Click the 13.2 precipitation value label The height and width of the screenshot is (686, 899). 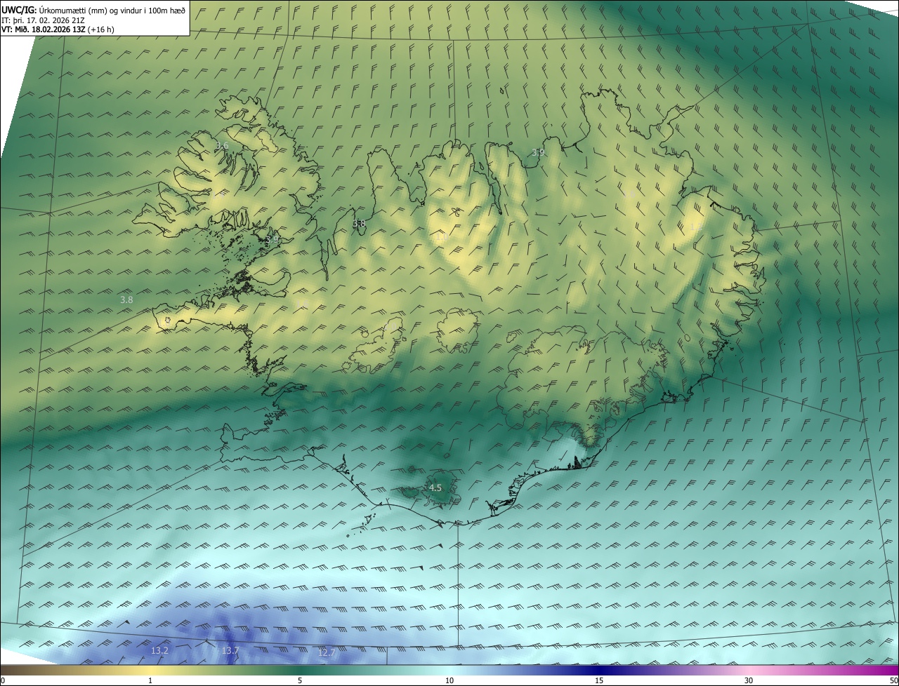(159, 651)
